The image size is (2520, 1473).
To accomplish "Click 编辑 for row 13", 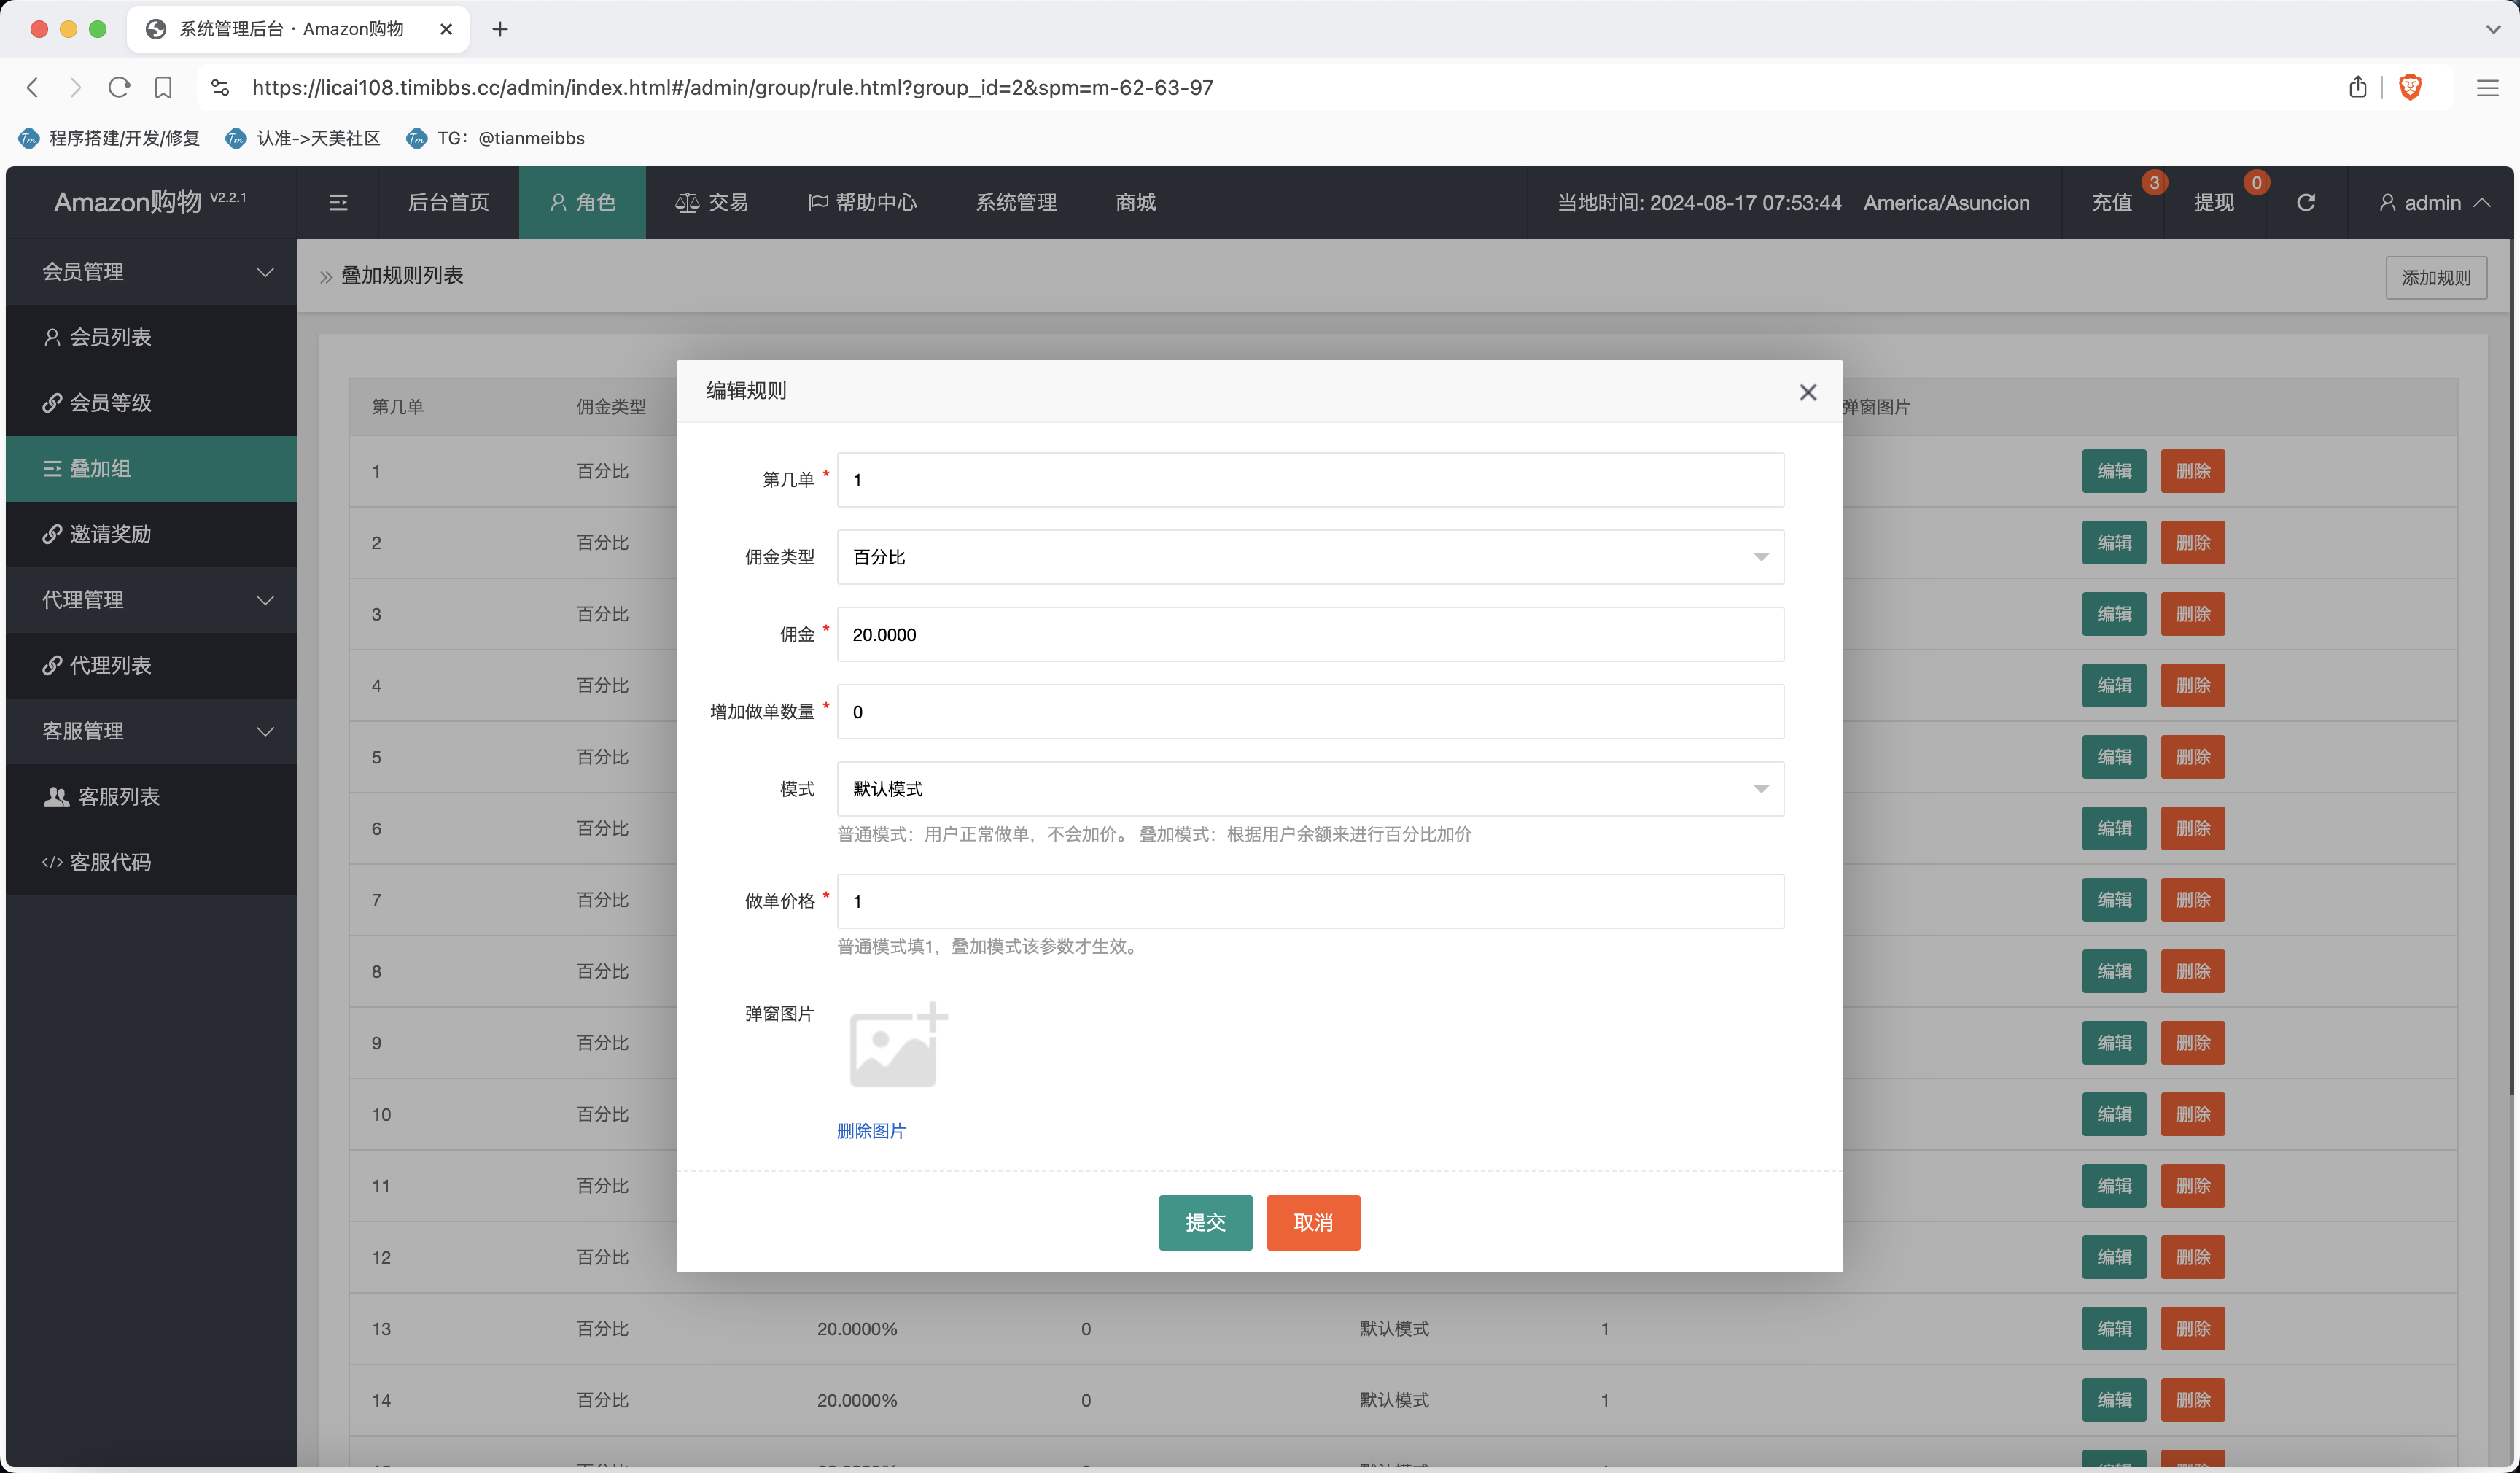I will [x=2114, y=1329].
